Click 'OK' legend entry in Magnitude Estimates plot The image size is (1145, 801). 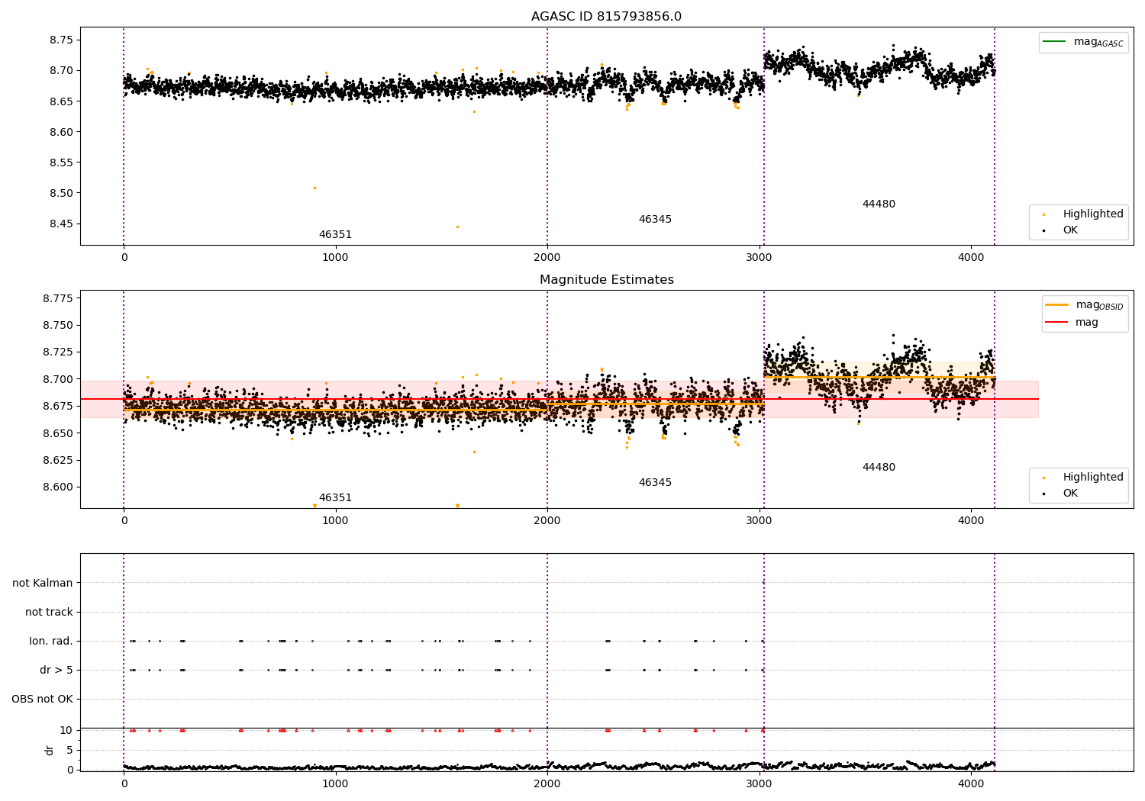1061,494
